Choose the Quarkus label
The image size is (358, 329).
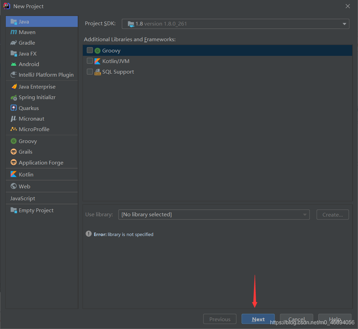click(x=29, y=108)
